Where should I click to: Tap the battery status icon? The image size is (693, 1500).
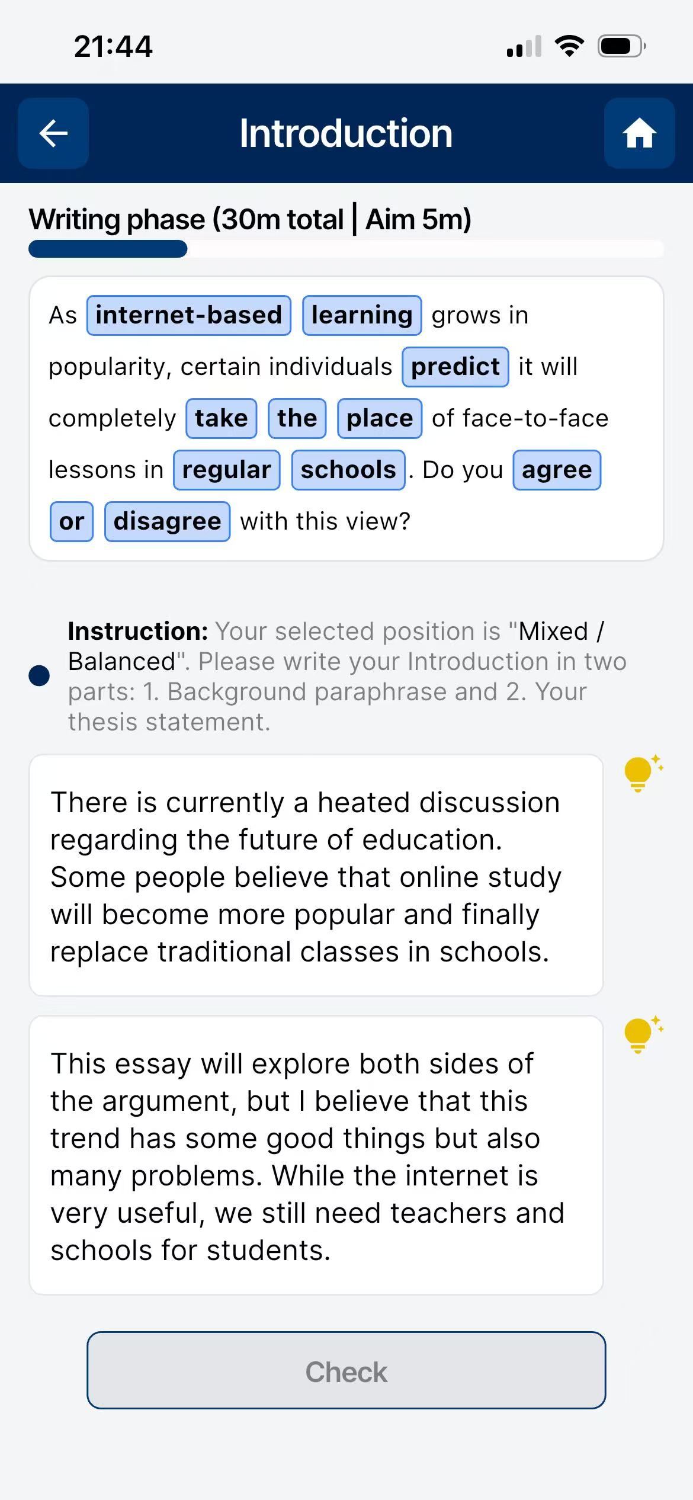[621, 46]
